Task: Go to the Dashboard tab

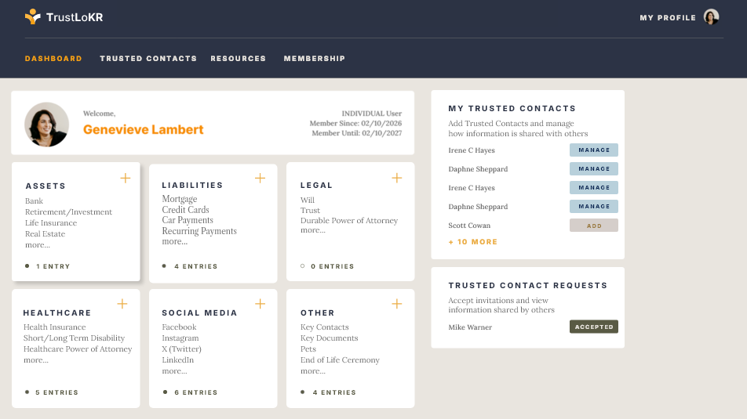Action: [53, 59]
